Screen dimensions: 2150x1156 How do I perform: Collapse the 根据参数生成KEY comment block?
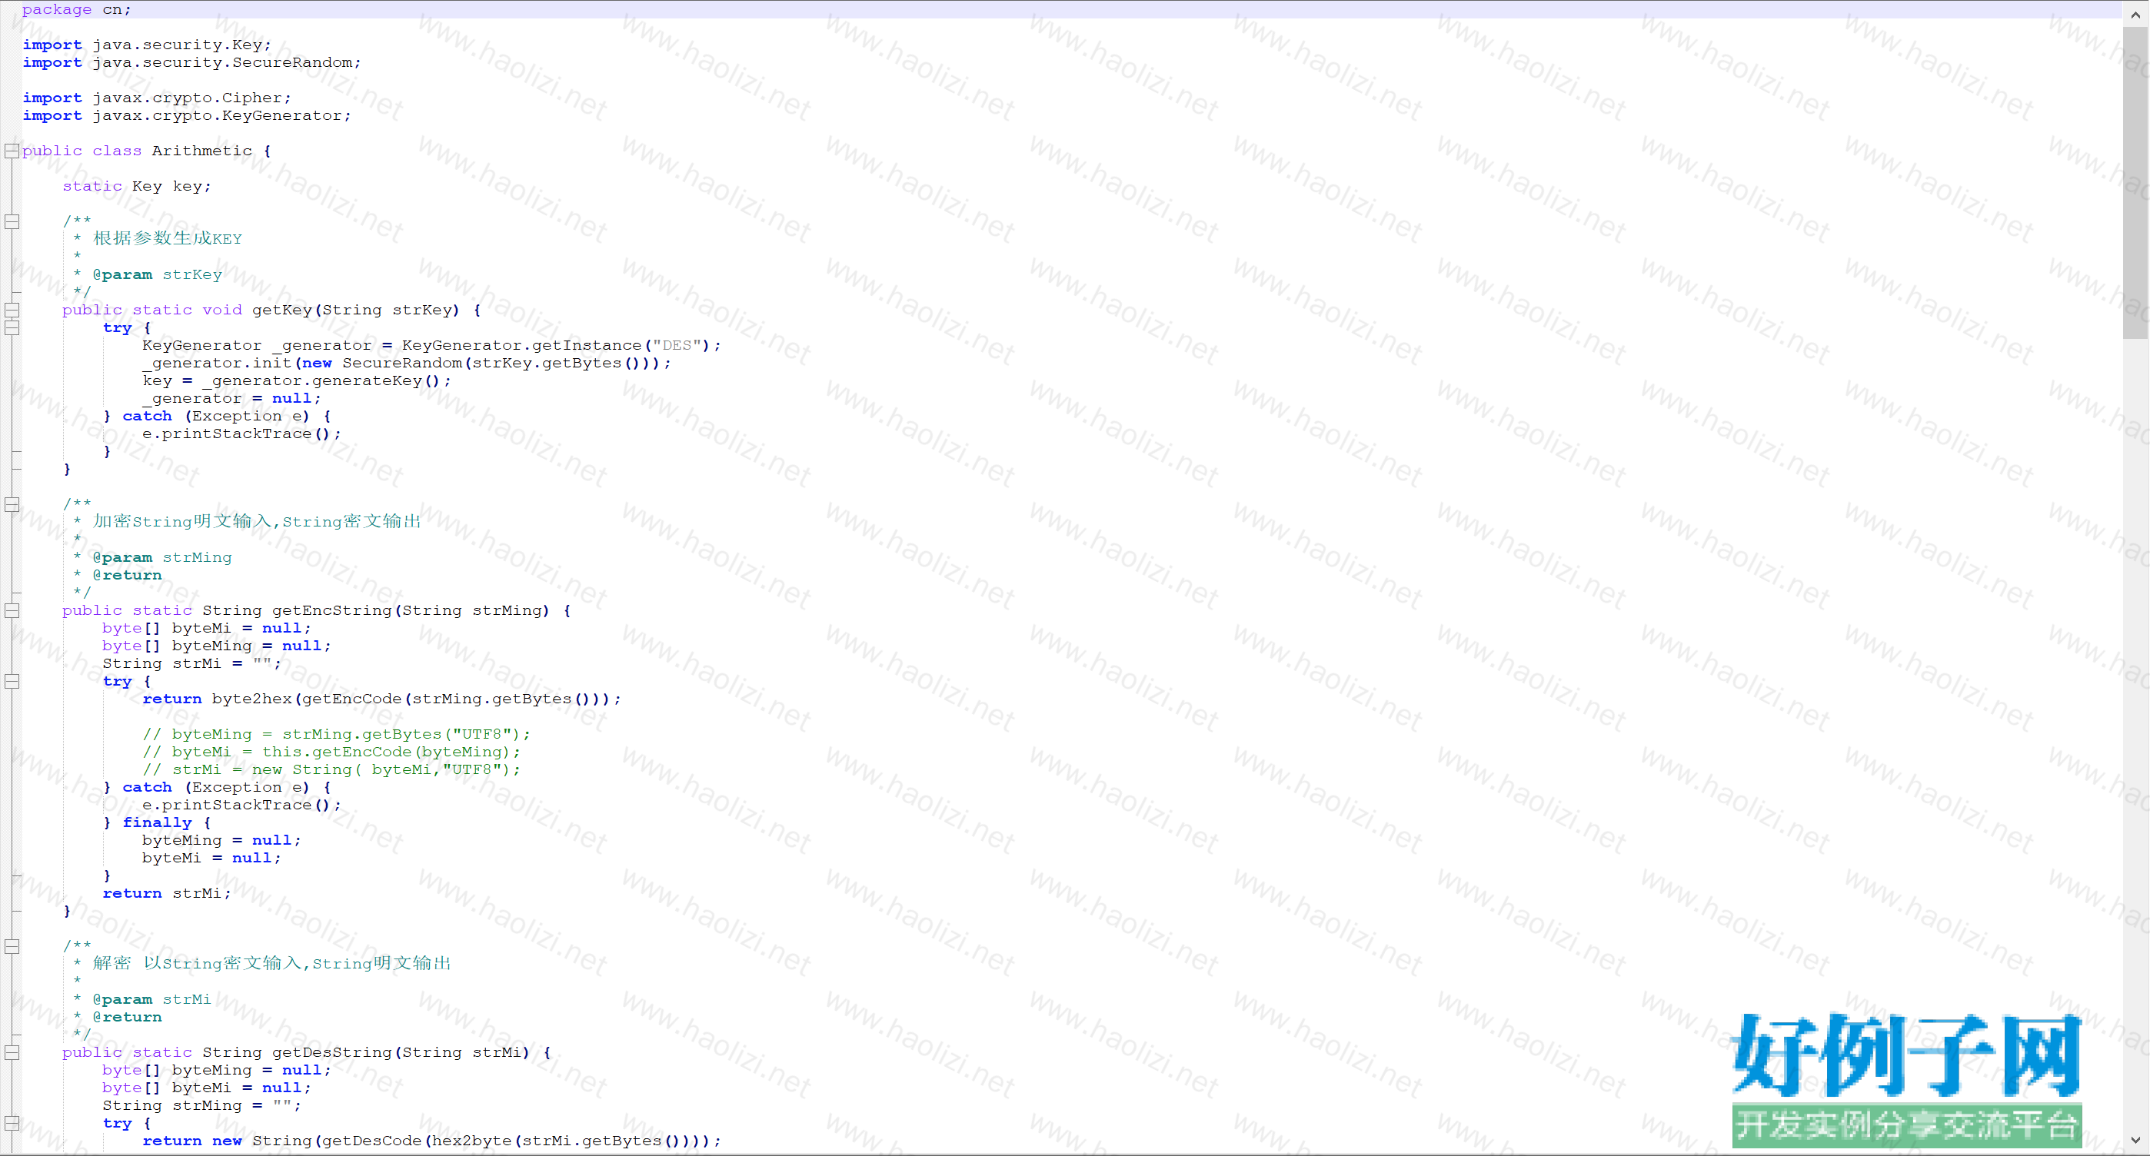(12, 222)
